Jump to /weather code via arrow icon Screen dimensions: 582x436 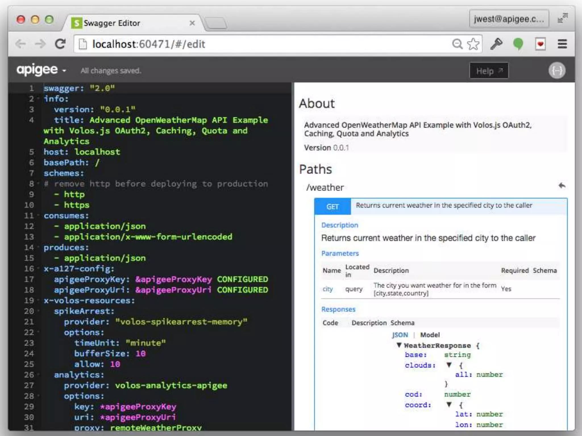[562, 186]
